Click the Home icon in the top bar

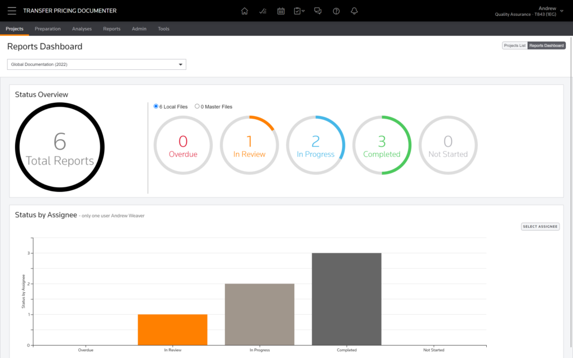[x=245, y=11]
